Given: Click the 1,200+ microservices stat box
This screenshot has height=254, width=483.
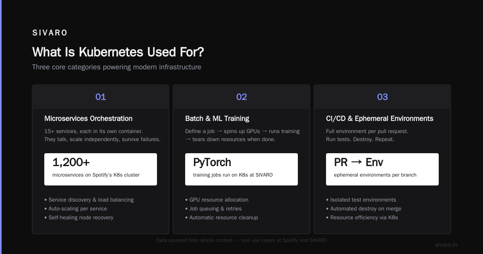Looking at the screenshot, I should click(101, 169).
